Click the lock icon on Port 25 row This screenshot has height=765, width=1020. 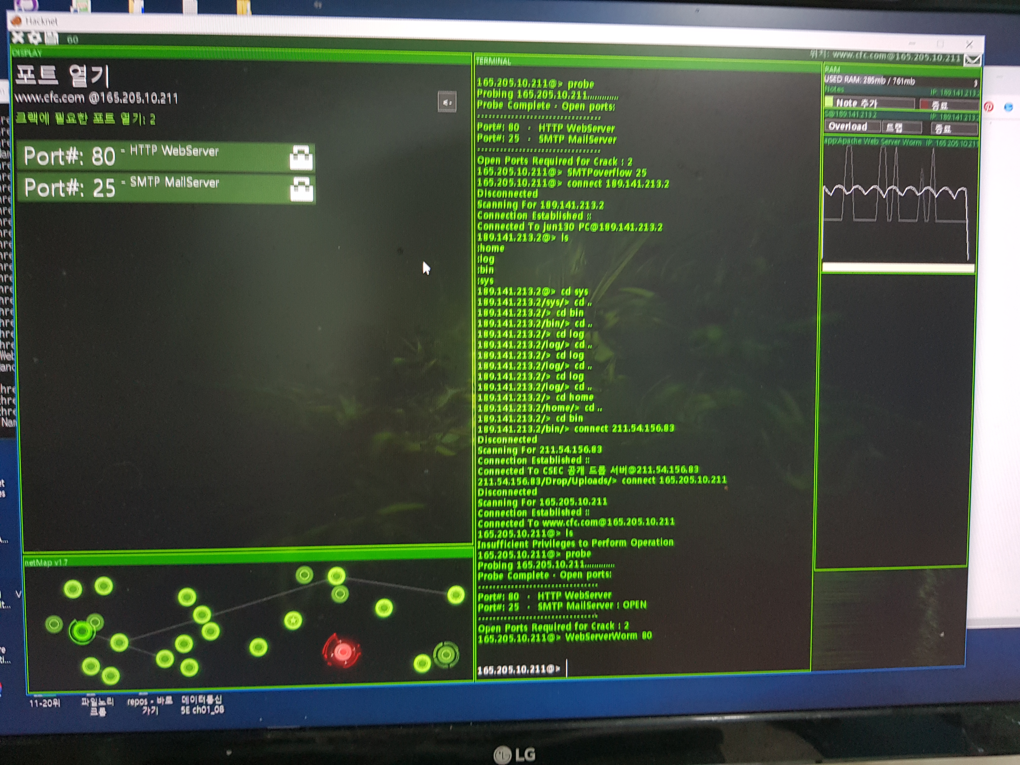point(302,189)
